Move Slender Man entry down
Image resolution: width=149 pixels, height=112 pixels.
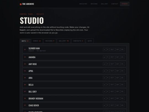108,50
